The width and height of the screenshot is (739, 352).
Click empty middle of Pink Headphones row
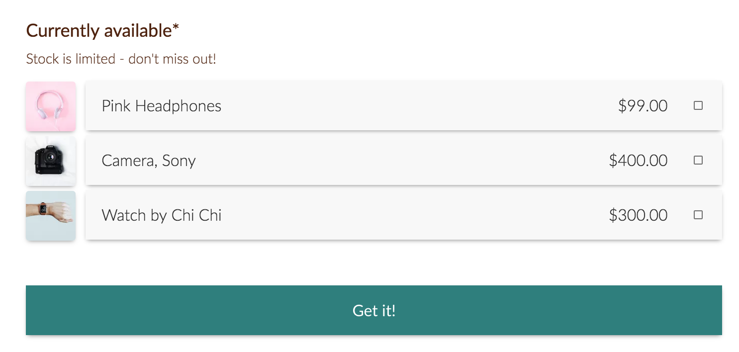[408, 106]
